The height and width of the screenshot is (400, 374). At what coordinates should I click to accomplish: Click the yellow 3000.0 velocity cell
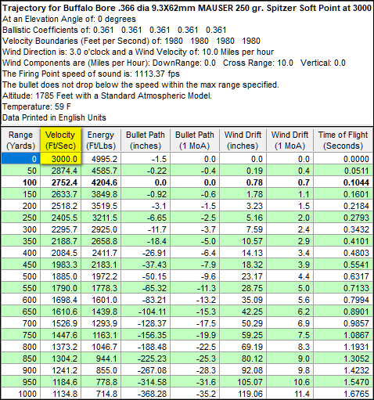point(60,159)
